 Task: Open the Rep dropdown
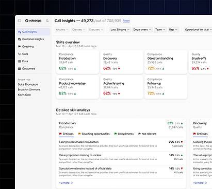[x=173, y=30]
